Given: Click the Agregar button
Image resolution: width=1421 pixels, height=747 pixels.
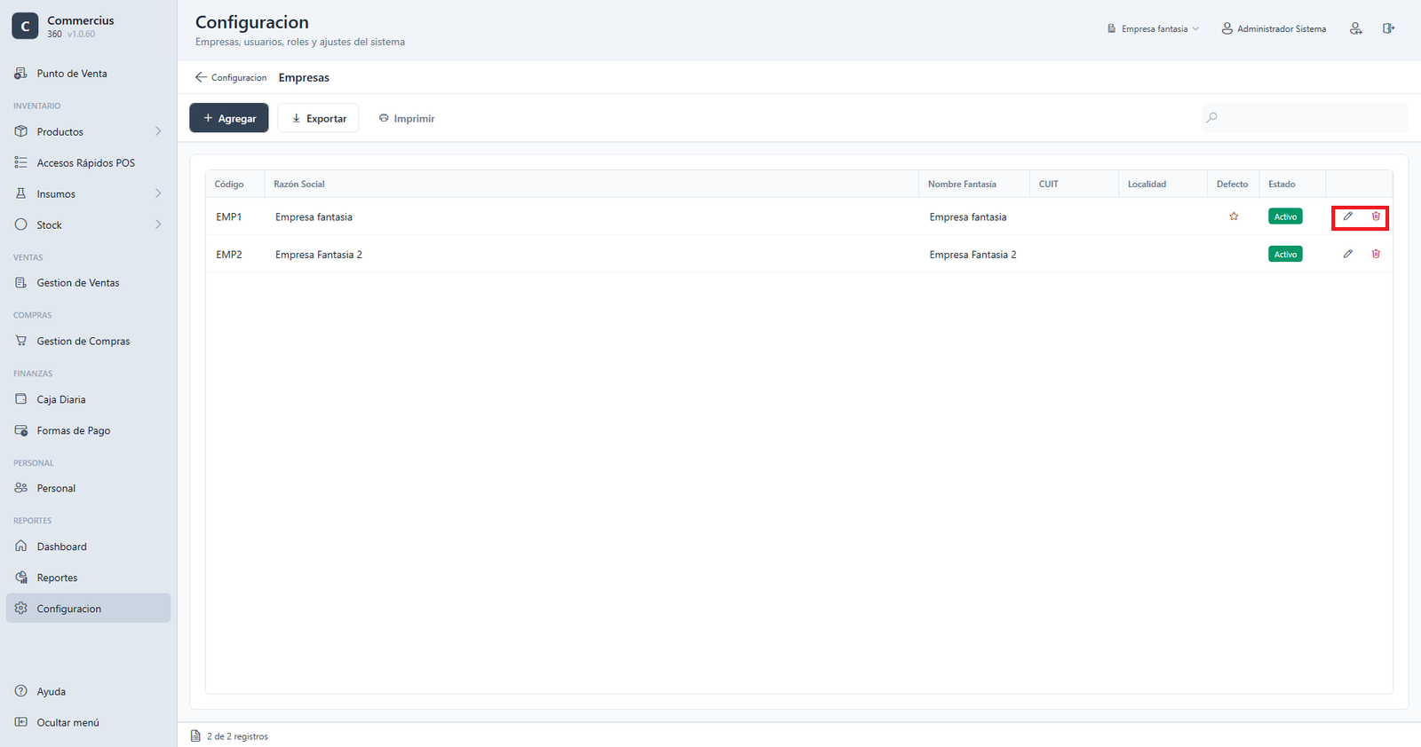Looking at the screenshot, I should (x=229, y=118).
